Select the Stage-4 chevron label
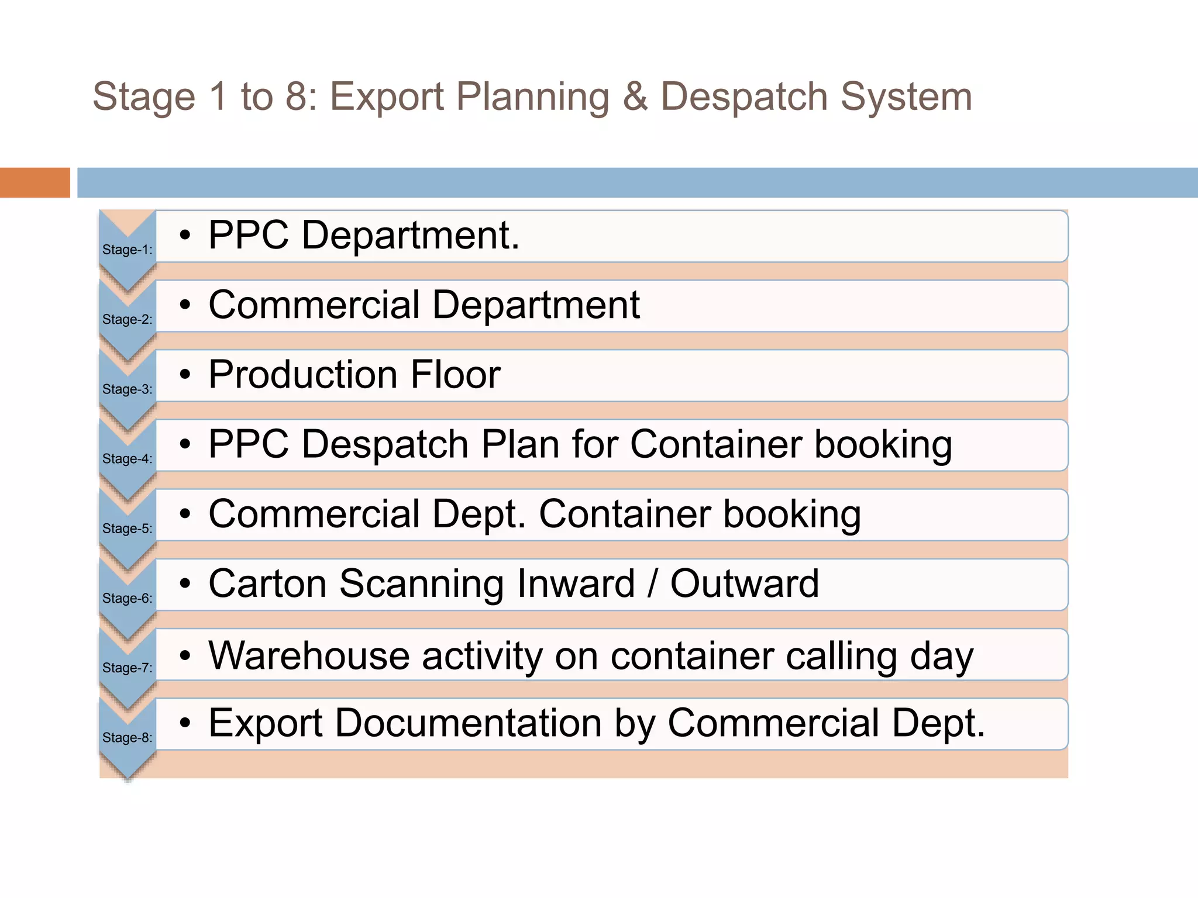Image resolution: width=1198 pixels, height=898 pixels. click(x=128, y=459)
